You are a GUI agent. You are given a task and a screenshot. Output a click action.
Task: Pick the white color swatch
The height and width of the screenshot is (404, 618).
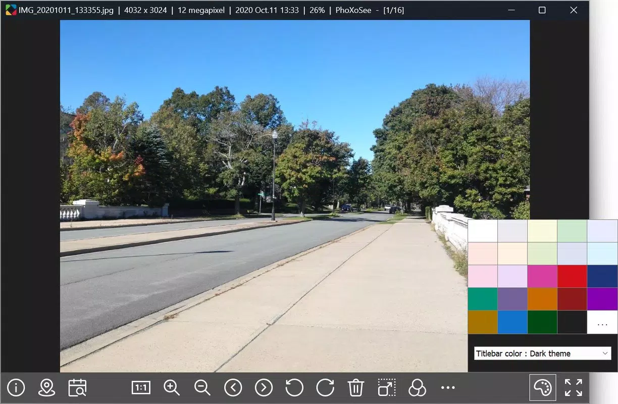(x=483, y=231)
